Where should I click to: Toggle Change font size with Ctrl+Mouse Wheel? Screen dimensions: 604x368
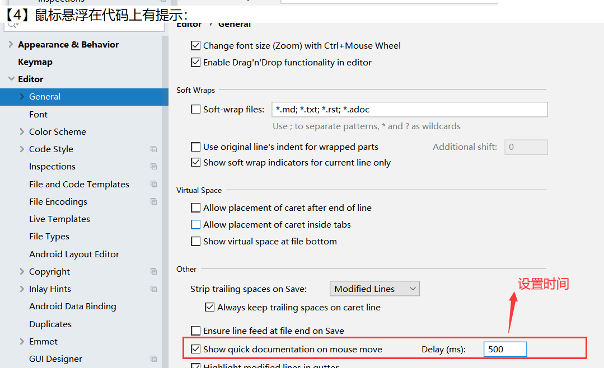click(x=195, y=46)
